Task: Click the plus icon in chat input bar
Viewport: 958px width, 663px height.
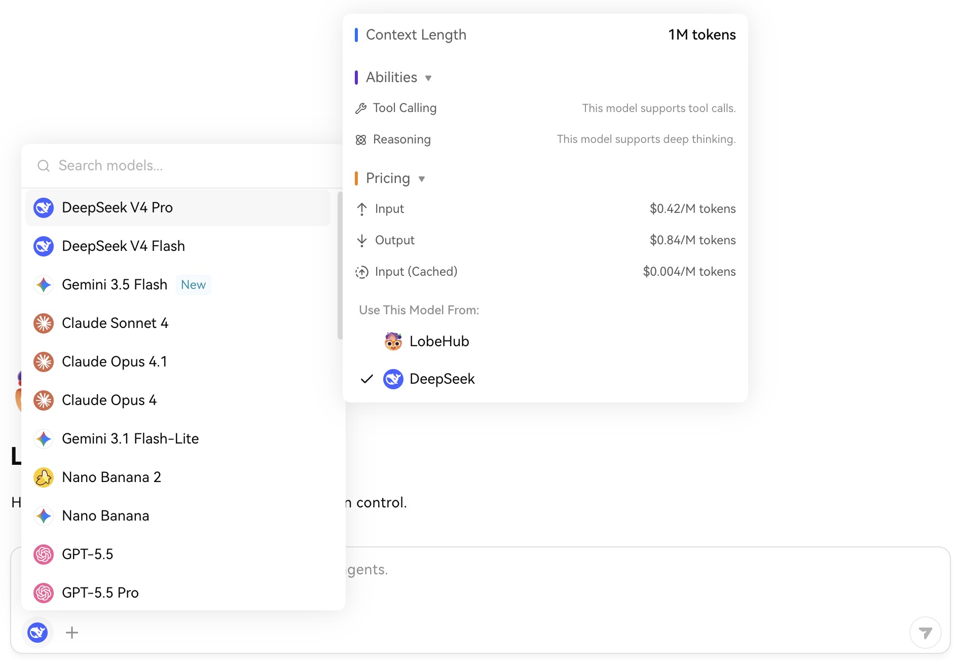Action: (x=72, y=633)
